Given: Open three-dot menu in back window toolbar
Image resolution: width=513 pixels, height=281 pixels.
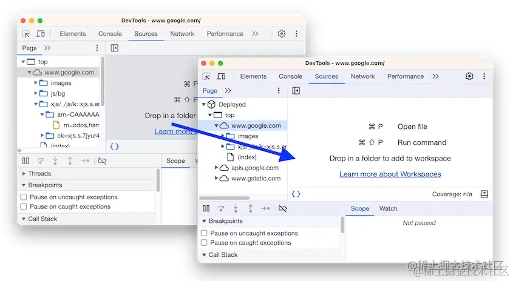Looking at the screenshot, I should click(x=296, y=34).
